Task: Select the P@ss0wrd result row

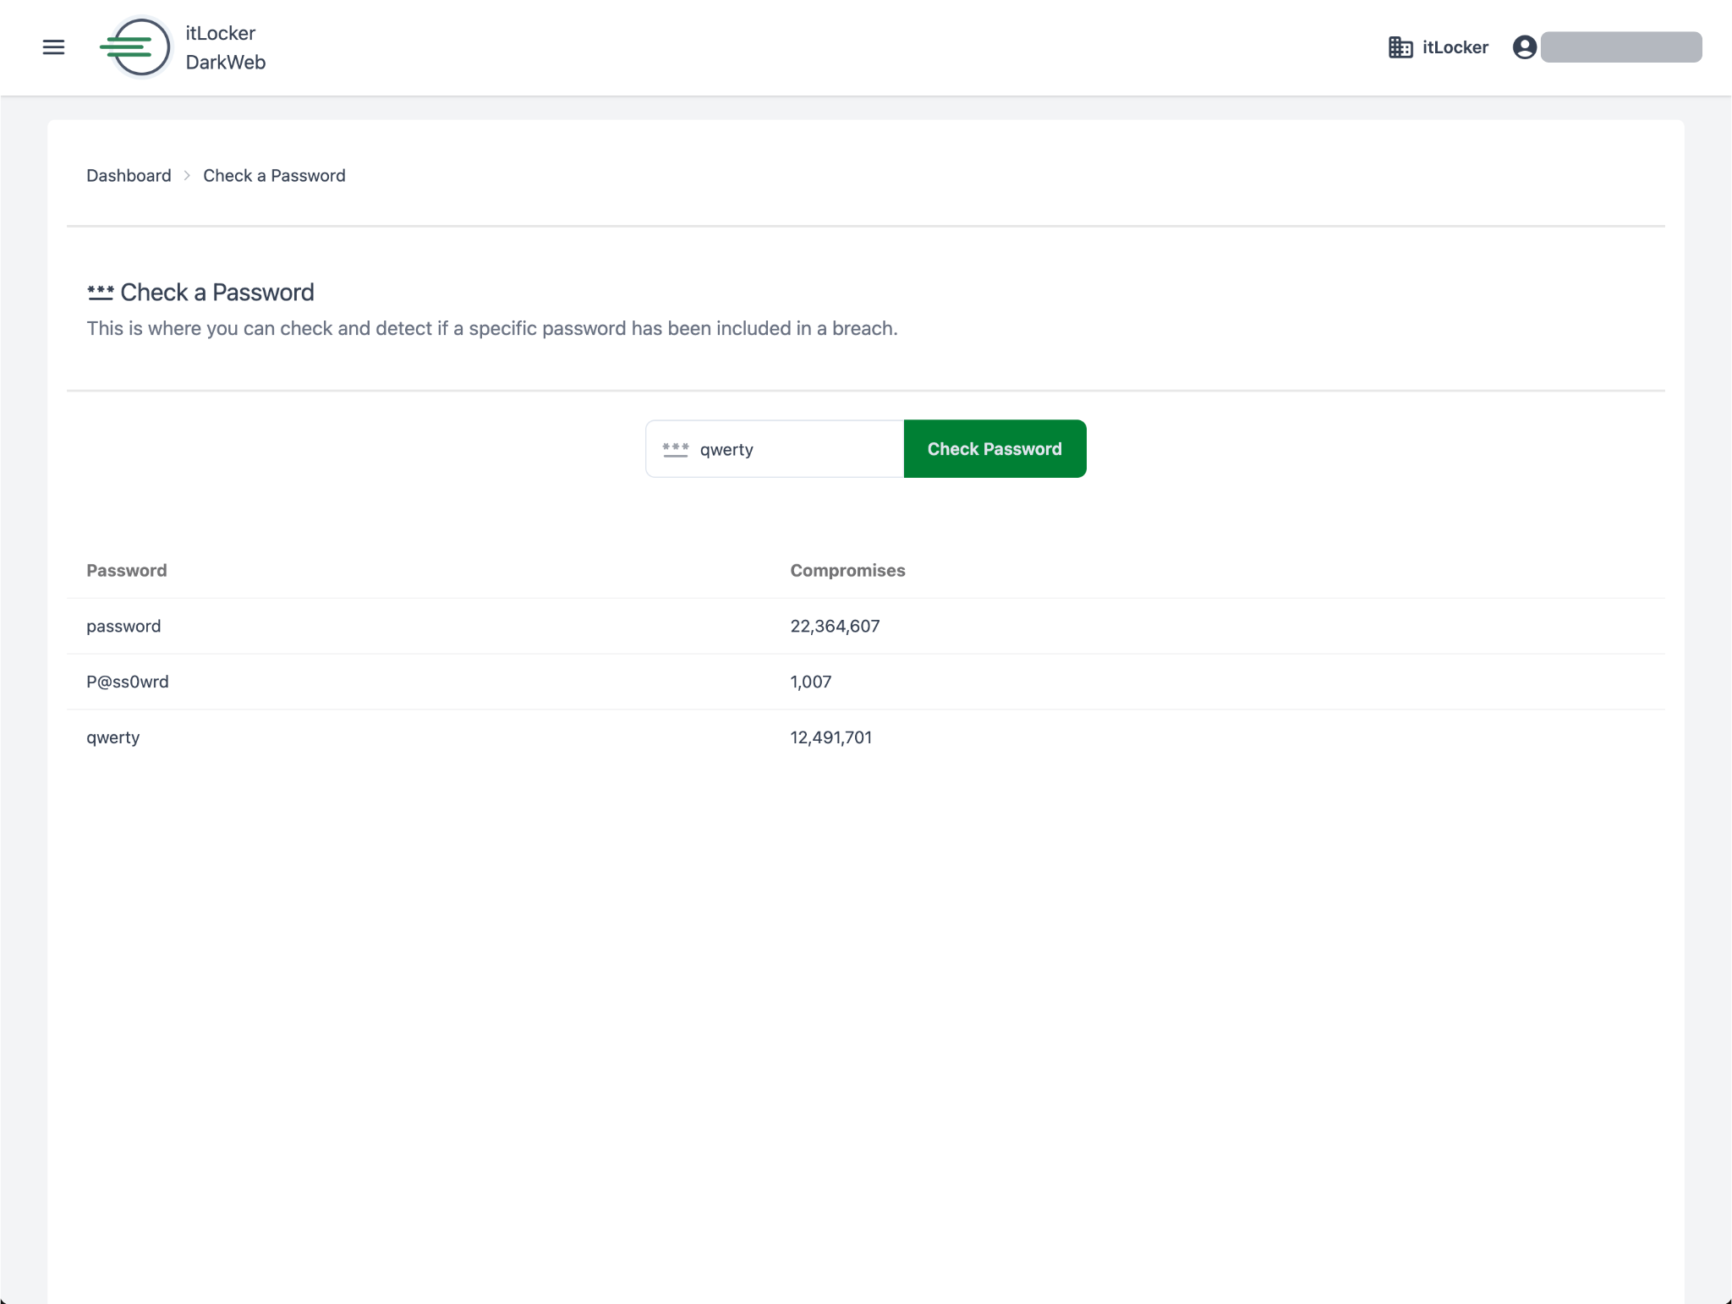Action: 128,682
